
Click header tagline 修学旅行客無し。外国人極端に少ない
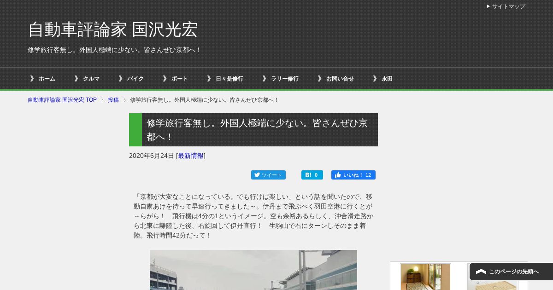tap(114, 50)
